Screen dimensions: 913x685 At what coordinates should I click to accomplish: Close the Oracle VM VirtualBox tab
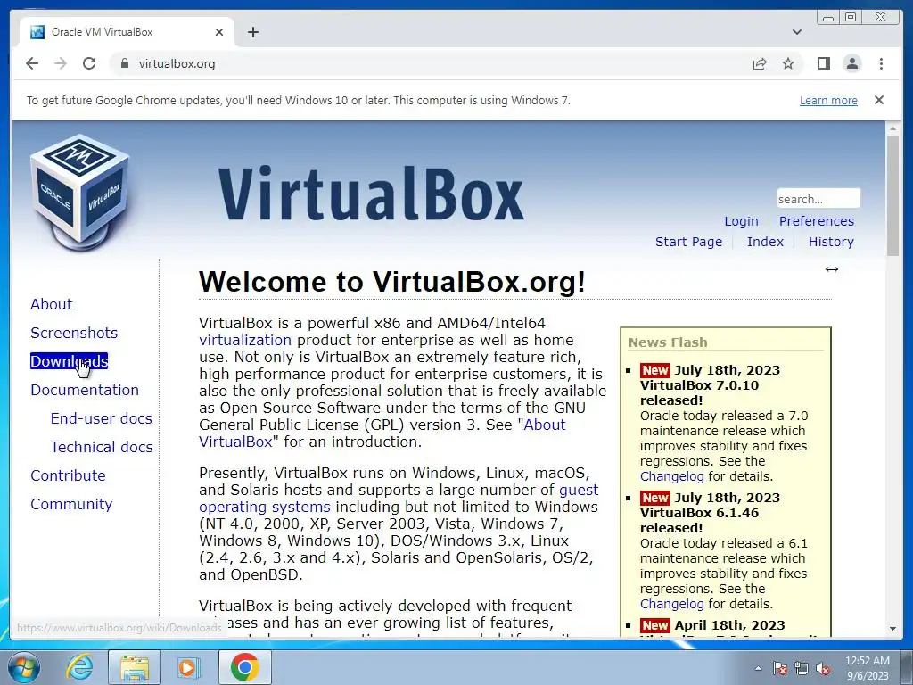[219, 32]
